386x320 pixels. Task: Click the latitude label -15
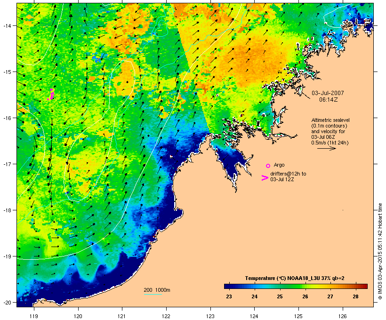coord(7,72)
